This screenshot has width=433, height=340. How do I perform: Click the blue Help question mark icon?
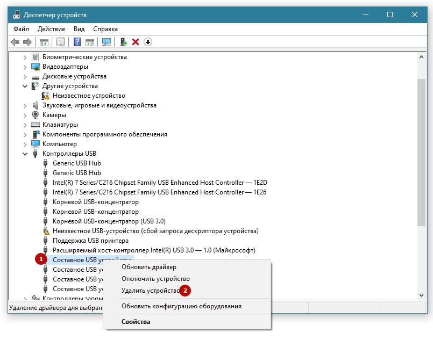(77, 42)
